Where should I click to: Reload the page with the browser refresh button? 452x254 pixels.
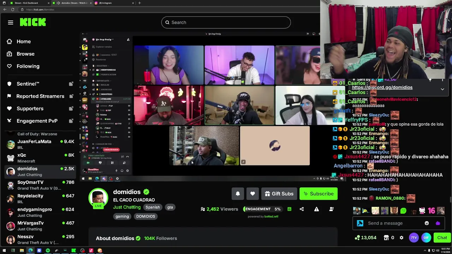coord(13,10)
